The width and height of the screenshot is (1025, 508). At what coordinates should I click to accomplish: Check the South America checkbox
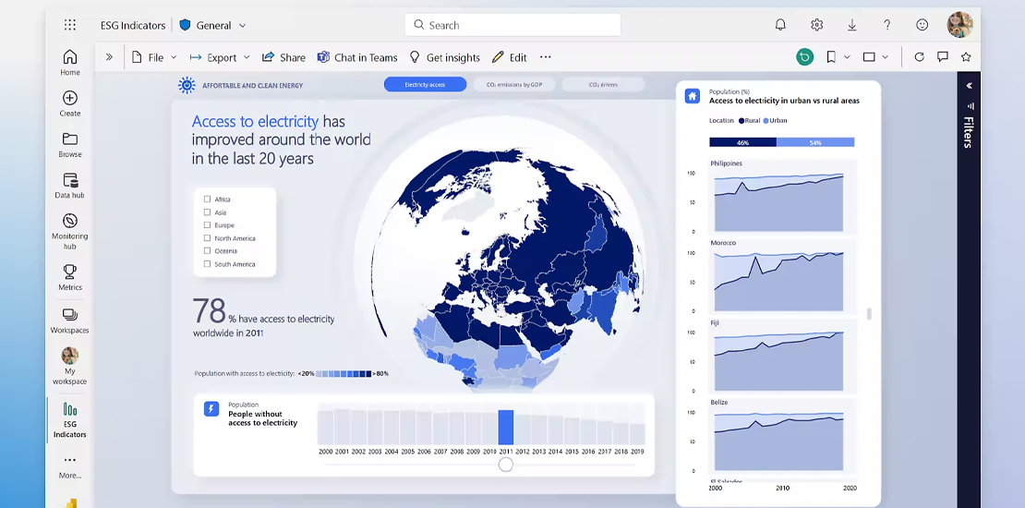point(207,264)
